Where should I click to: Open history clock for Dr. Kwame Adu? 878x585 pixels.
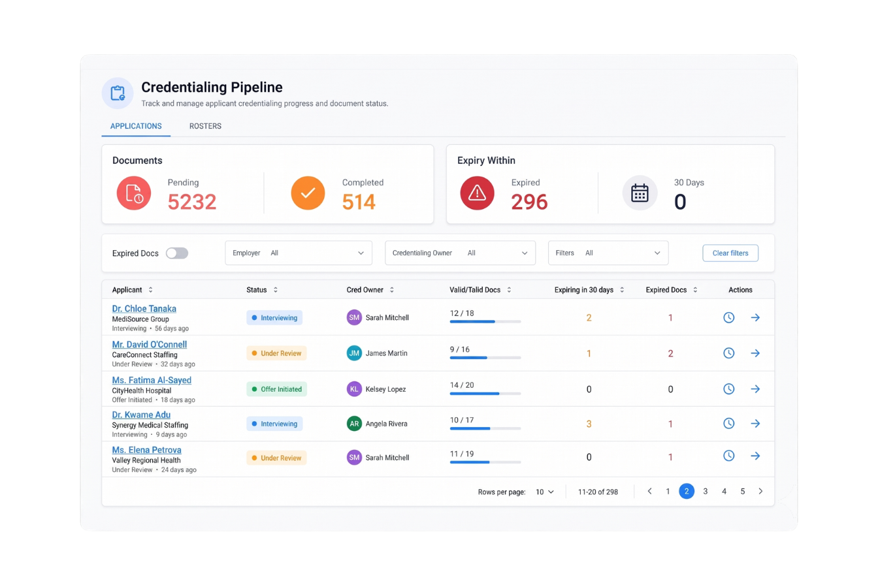[729, 424]
